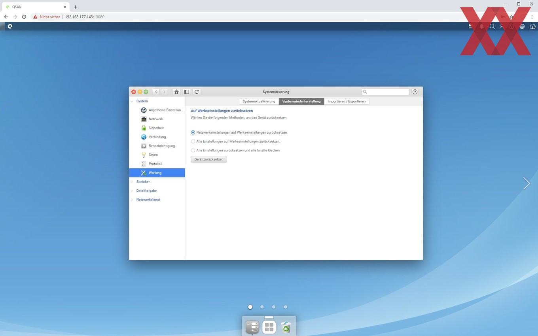Reload the page in Chrome

[24, 17]
